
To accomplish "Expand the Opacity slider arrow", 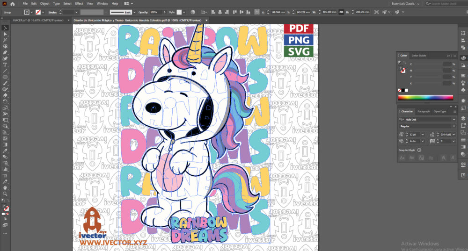I will pyautogui.click(x=164, y=12).
